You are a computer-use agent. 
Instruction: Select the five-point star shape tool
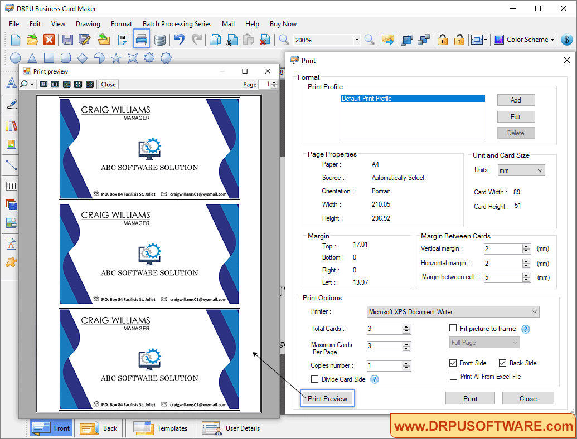116,58
